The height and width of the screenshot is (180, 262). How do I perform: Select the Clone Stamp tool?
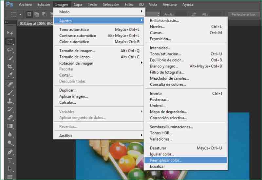pyautogui.click(x=10, y=101)
